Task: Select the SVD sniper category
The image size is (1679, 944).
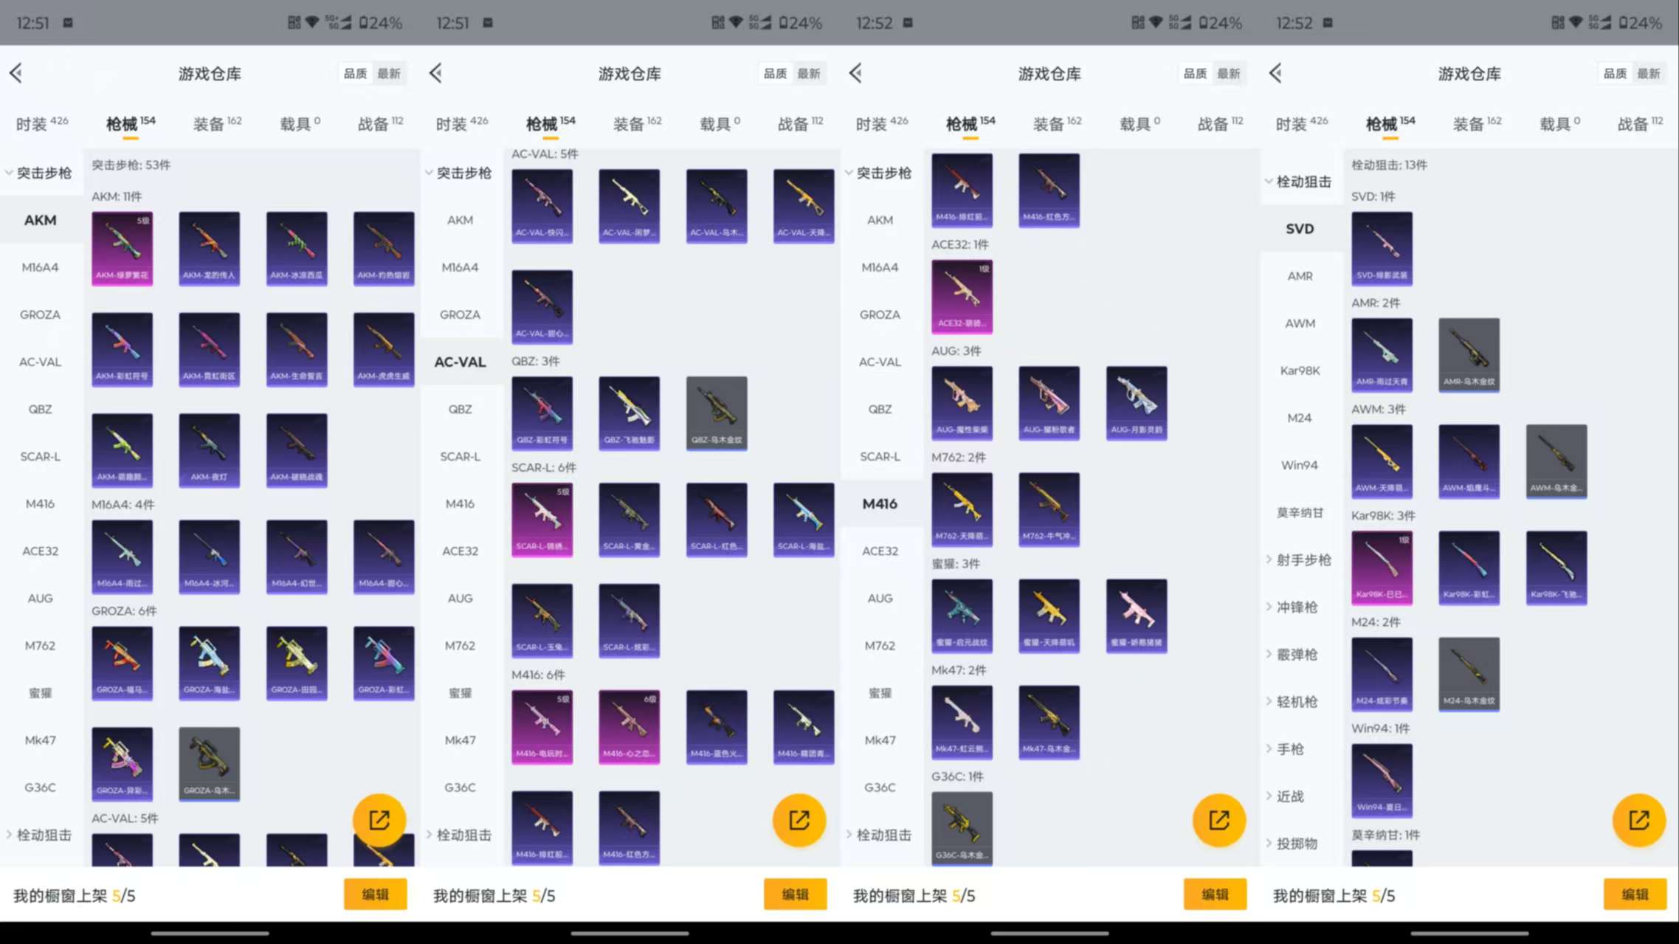Action: [1300, 229]
